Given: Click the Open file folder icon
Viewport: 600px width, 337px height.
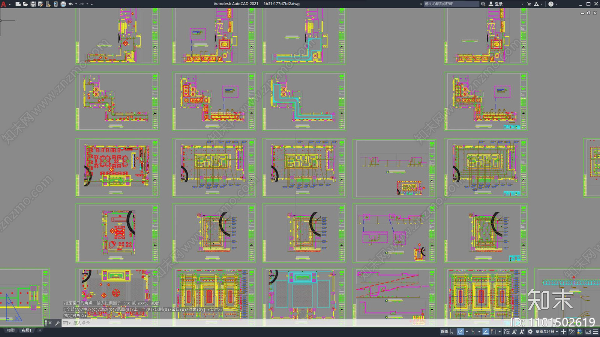Looking at the screenshot, I should point(25,4).
